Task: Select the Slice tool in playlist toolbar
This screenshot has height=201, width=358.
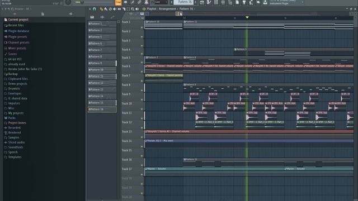Action: tap(124, 9)
